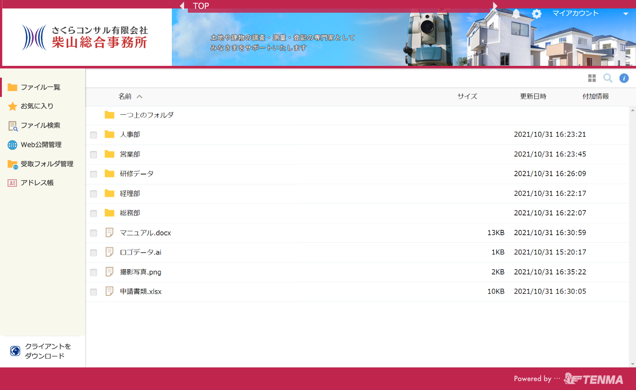
Task: Open settings gear icon
Action: point(537,14)
